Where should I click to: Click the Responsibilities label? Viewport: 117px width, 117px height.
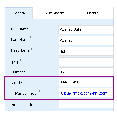pos(25,105)
